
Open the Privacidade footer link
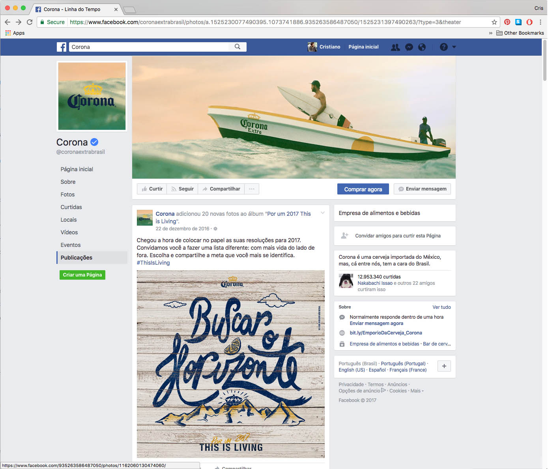tap(351, 385)
